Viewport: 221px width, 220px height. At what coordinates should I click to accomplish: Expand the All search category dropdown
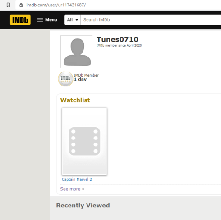point(73,20)
